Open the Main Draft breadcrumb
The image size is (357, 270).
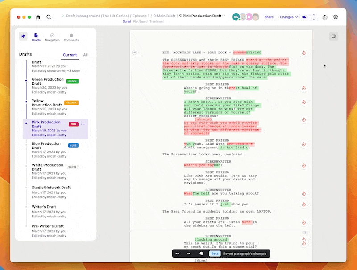164,16
